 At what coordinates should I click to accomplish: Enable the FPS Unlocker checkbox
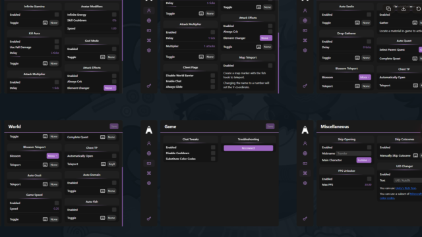369,179
